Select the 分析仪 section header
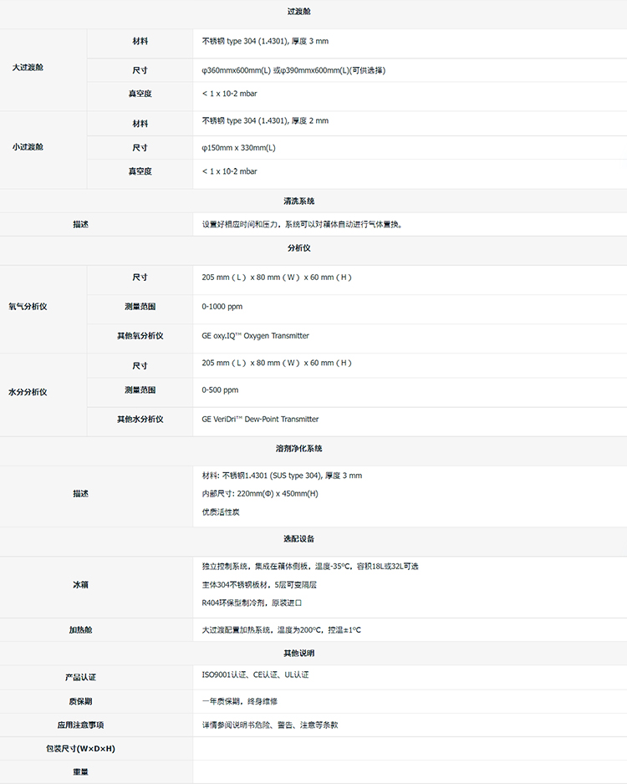 [x=299, y=248]
